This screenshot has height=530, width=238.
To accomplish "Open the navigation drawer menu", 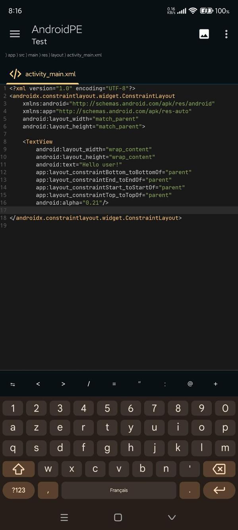I will pyautogui.click(x=15, y=34).
